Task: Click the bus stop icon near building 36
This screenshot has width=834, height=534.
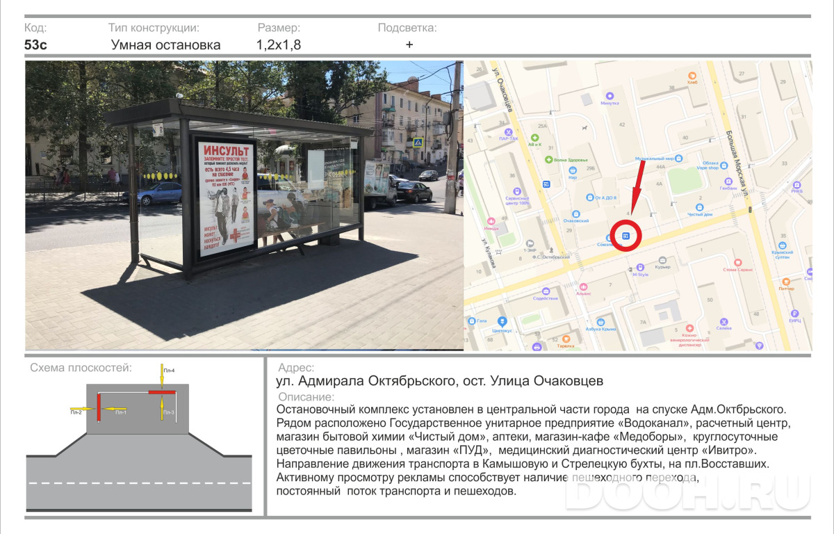Action: [546, 184]
